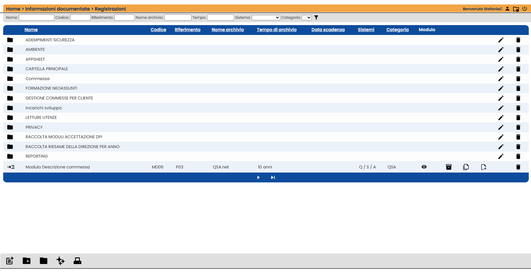
Task: View the Modulo Descrizione commessa module
Action: click(x=424, y=167)
